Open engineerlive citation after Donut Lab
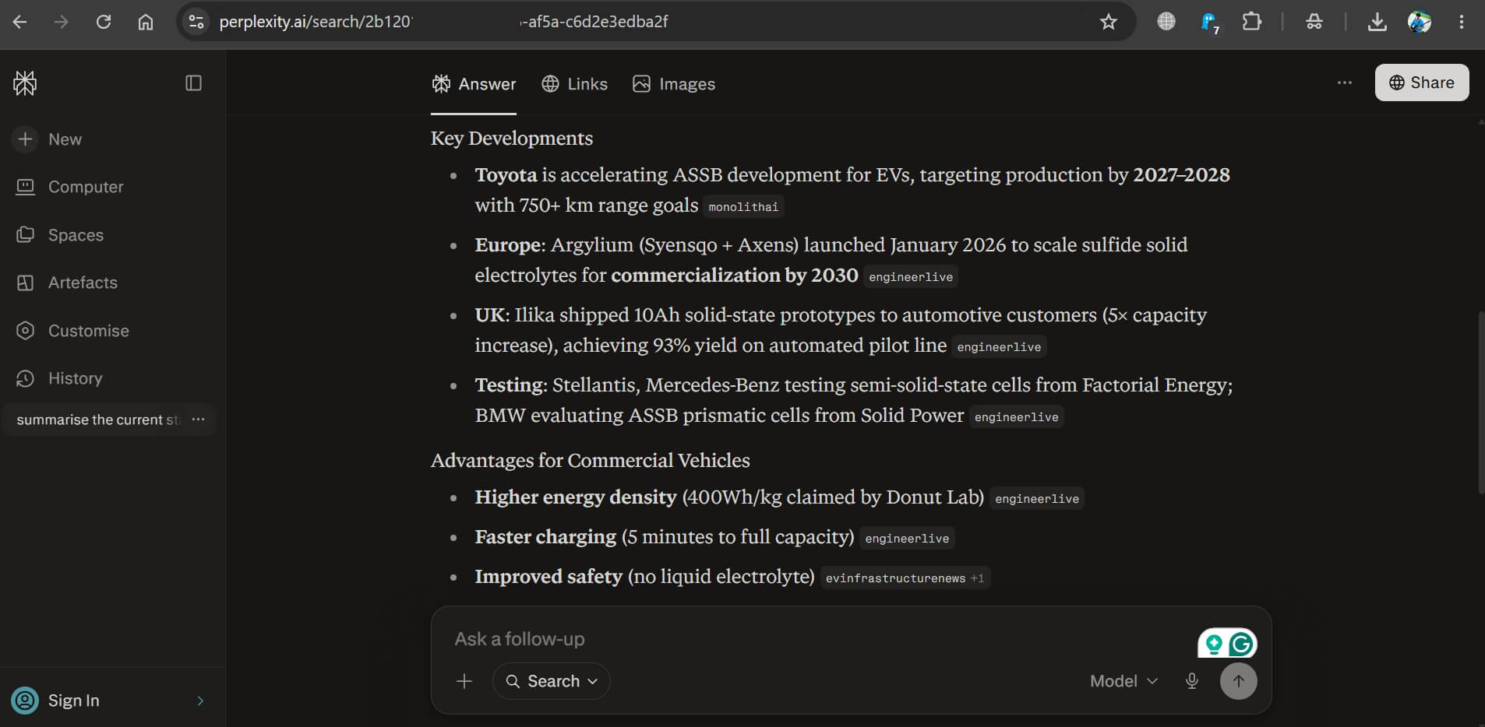 tap(1037, 499)
